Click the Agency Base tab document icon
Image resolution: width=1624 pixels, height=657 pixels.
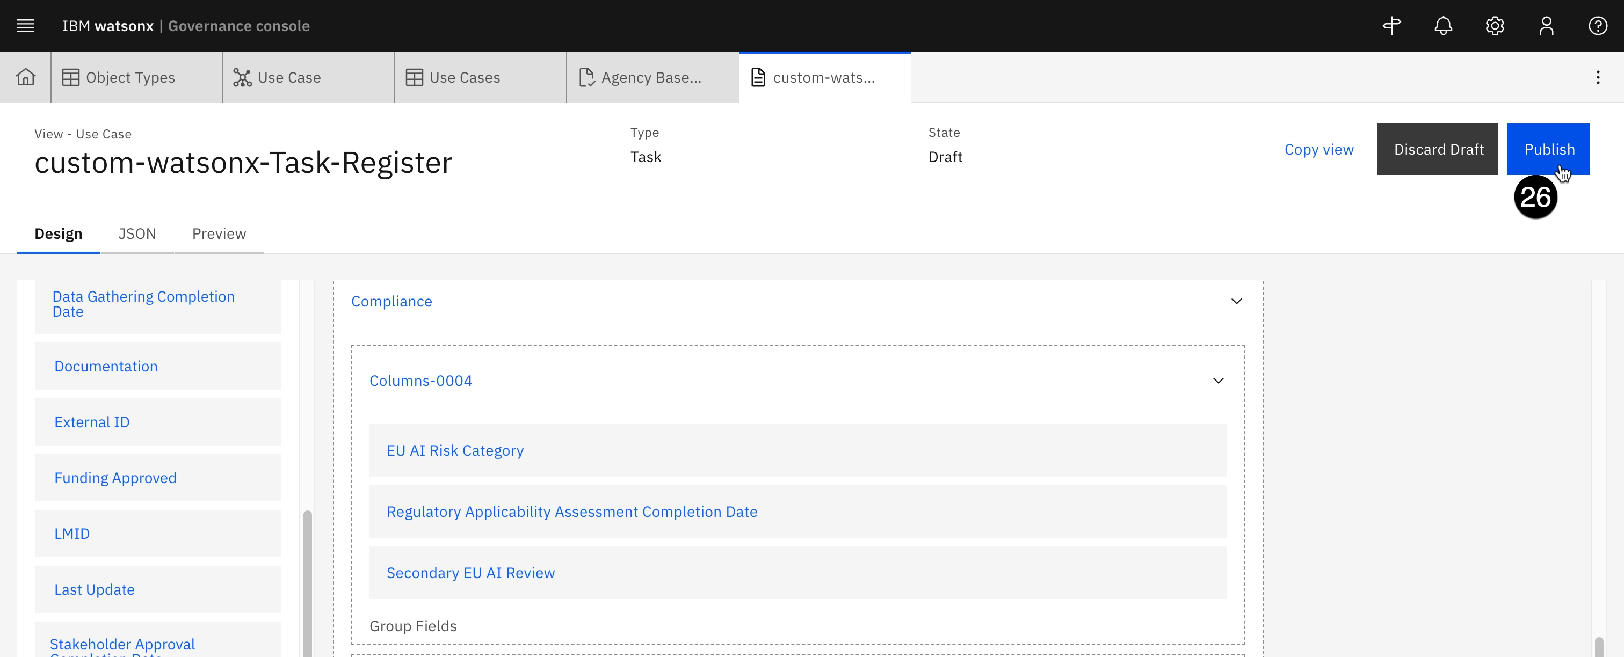(x=586, y=77)
